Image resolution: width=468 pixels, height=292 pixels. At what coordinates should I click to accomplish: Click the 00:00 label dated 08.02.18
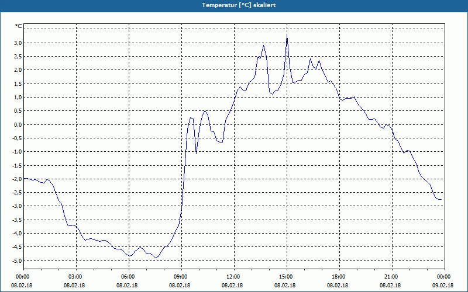tap(23, 277)
